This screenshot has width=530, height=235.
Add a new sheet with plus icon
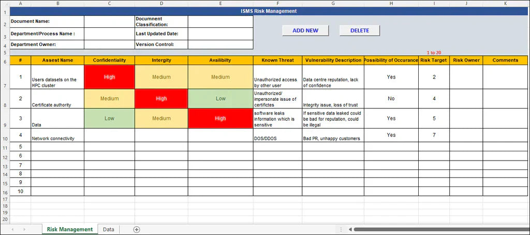[137, 230]
